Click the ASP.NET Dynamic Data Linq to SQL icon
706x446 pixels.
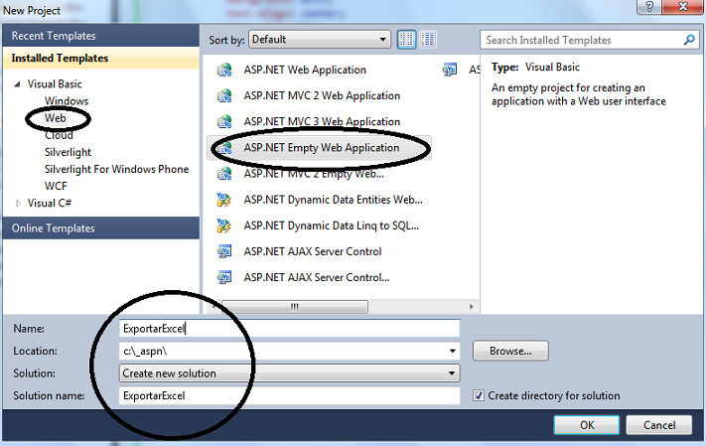pos(224,225)
